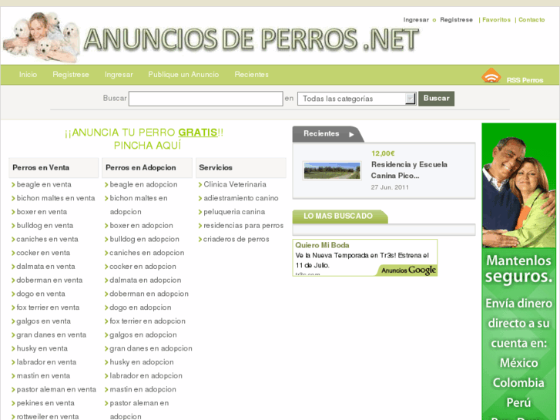
Task: Open peluqueria canina service link
Action: tap(234, 212)
